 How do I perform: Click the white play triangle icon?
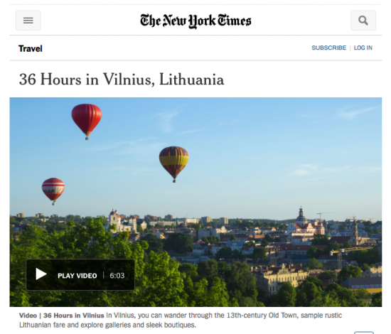[41, 274]
